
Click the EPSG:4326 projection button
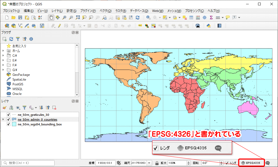251,163
